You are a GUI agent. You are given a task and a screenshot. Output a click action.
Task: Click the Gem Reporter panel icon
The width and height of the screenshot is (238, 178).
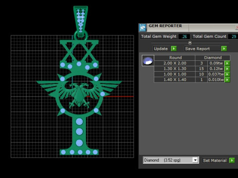[x=143, y=28]
